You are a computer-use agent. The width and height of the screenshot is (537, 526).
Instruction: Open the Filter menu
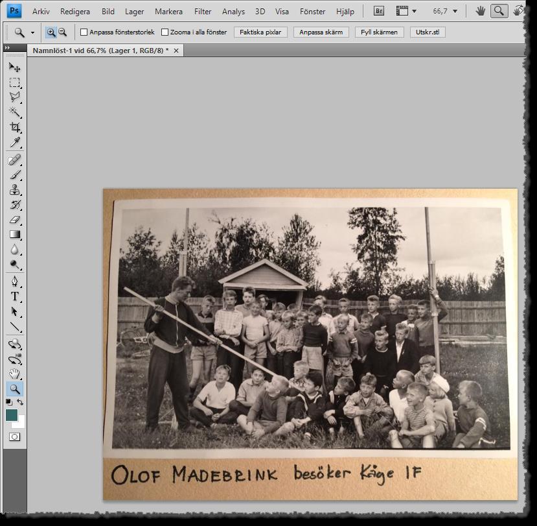203,12
